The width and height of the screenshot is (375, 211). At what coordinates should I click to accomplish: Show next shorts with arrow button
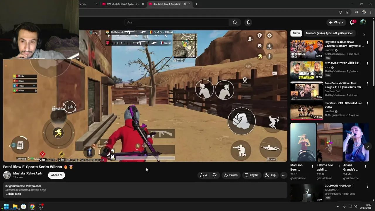[368, 146]
